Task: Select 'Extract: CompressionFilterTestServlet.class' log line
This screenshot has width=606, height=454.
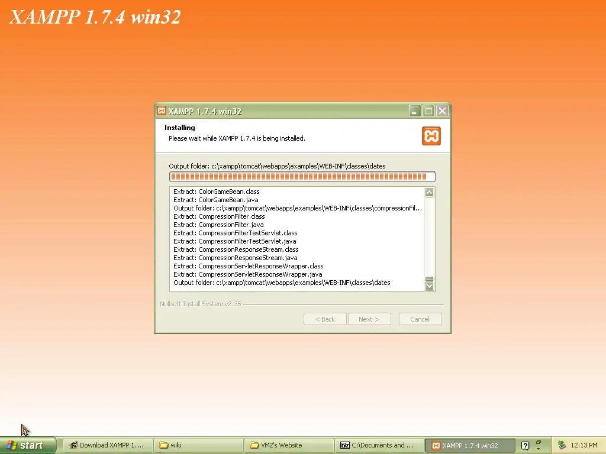Action: pos(236,233)
